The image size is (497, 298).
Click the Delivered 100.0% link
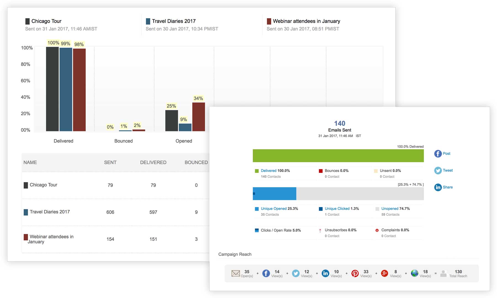pyautogui.click(x=275, y=171)
